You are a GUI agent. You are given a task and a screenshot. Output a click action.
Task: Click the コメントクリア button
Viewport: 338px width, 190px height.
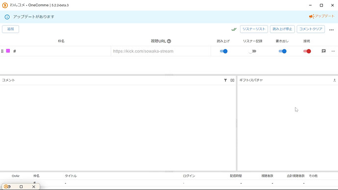(311, 29)
